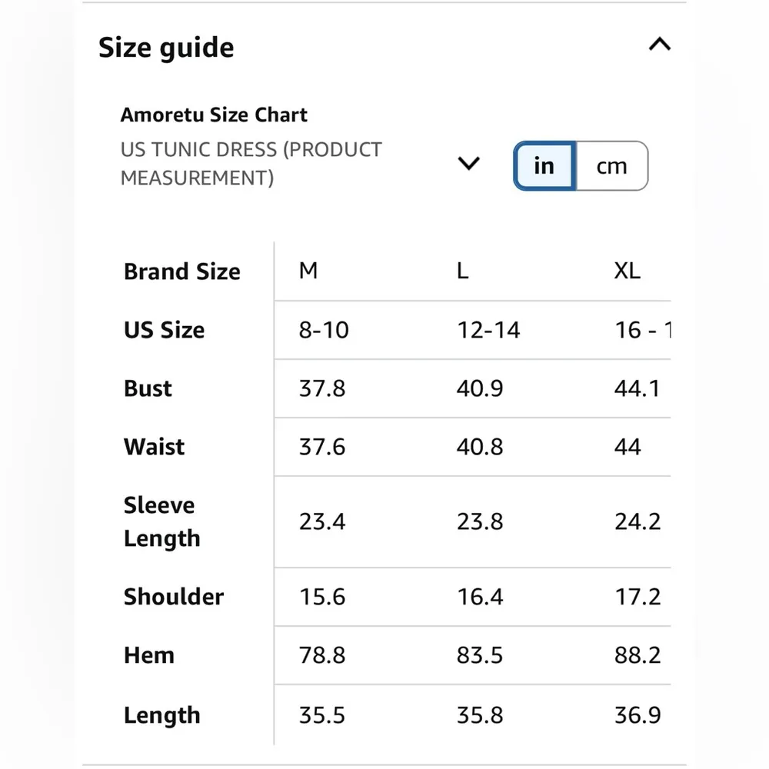The height and width of the screenshot is (769, 769).
Task: Click the Size guide heading
Action: 166,48
